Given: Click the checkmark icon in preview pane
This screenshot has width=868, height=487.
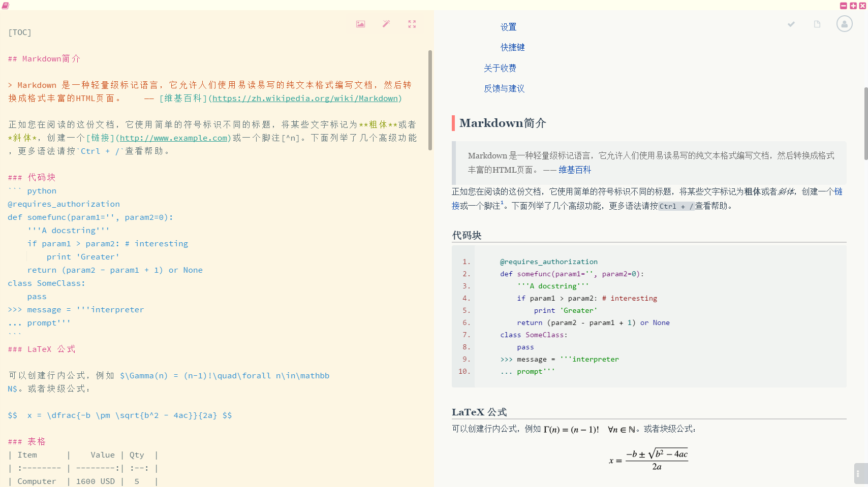Looking at the screenshot, I should [x=791, y=24].
